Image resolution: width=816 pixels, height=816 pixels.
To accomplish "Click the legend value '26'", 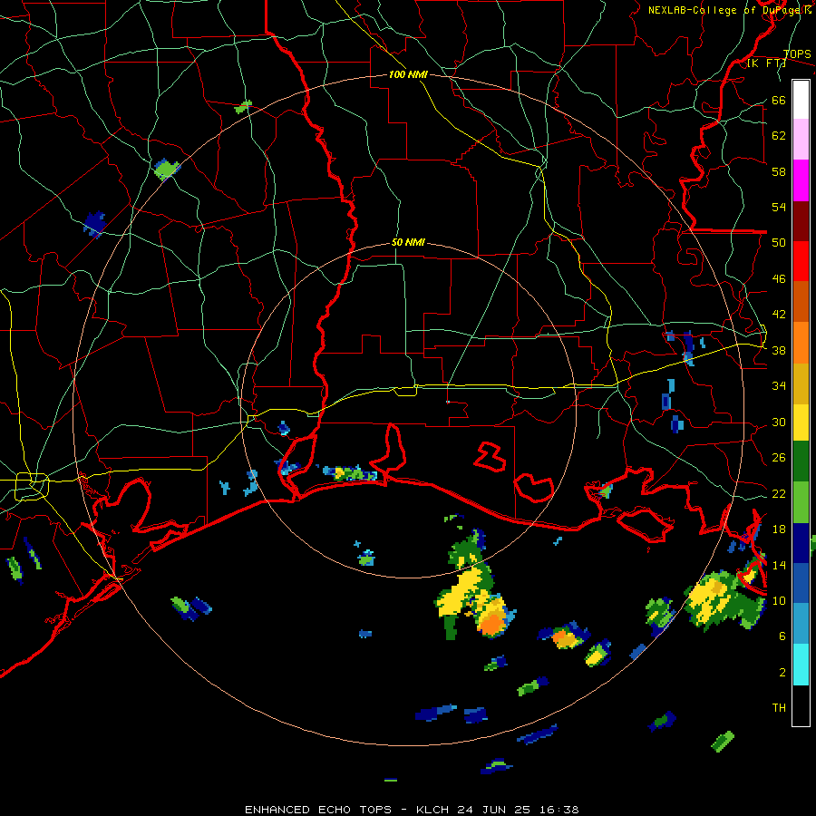I will click(x=779, y=458).
